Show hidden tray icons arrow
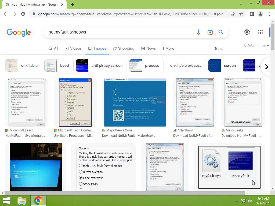 tap(237, 201)
